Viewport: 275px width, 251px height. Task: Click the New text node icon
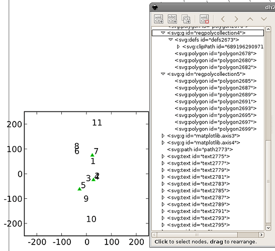tap(172, 19)
